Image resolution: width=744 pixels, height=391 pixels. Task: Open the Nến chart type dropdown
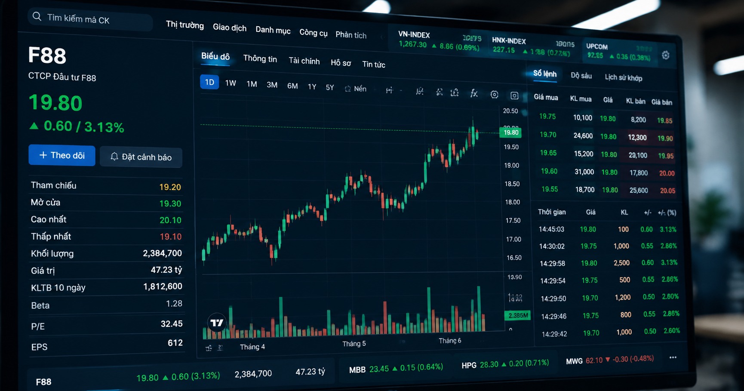point(356,89)
